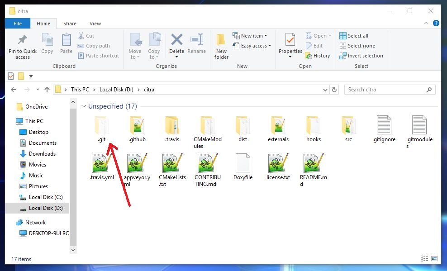This screenshot has width=447, height=271.
Task: Click Paste shortcut in Clipboard group
Action: (98, 56)
